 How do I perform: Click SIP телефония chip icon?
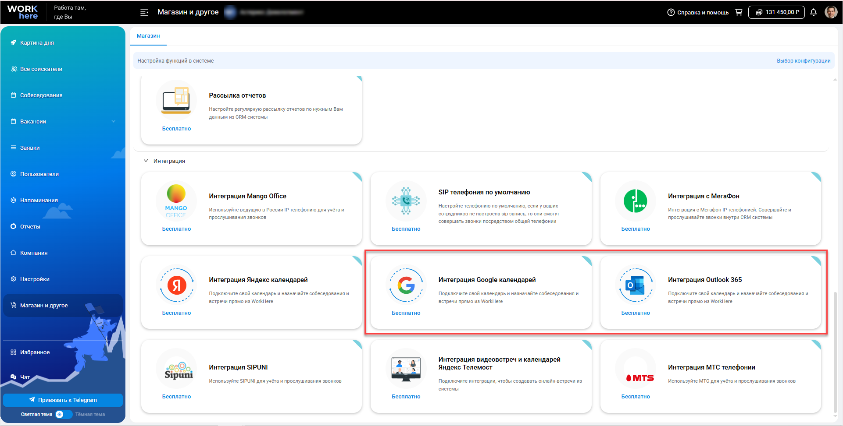tap(406, 201)
